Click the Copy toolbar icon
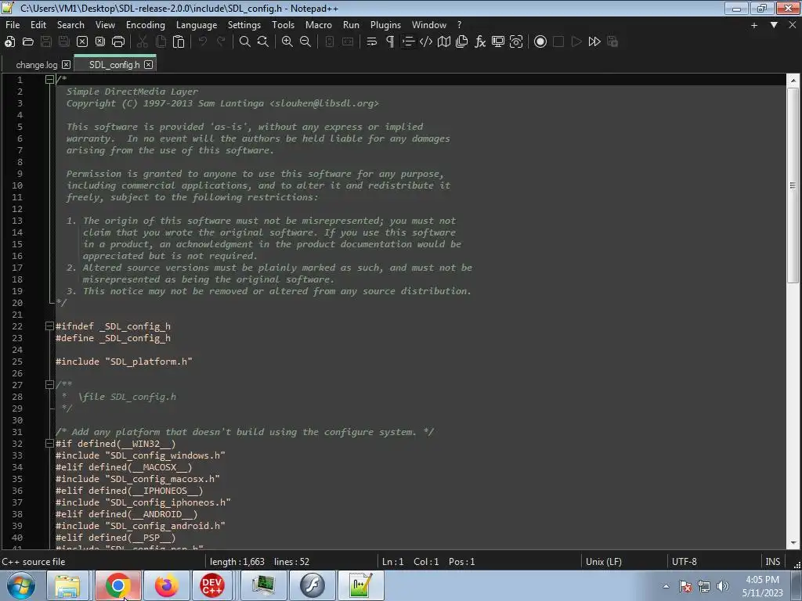 pyautogui.click(x=161, y=42)
